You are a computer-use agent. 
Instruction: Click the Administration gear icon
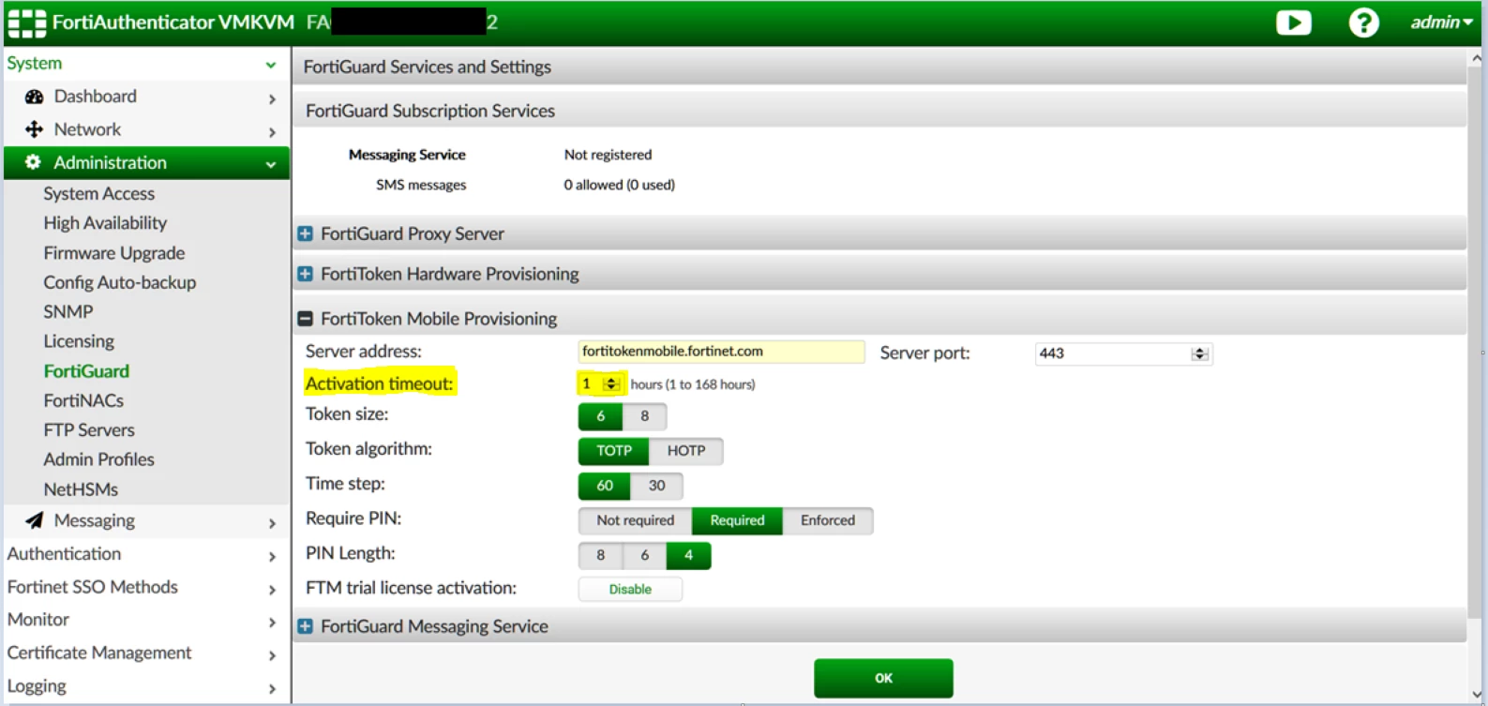[33, 162]
